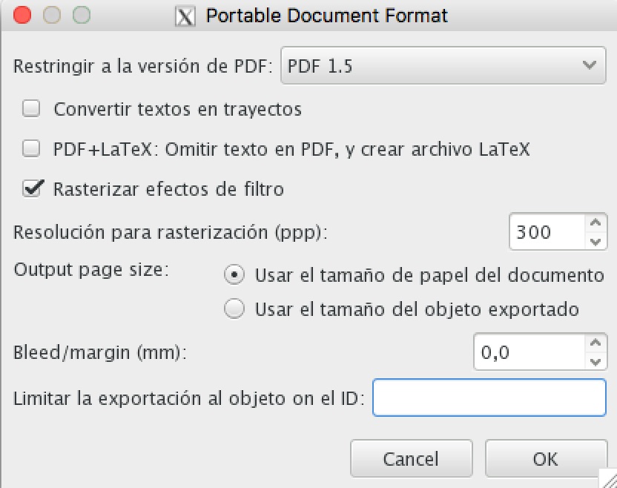Click the Bleed/margin value field showing 0,0
The image size is (617, 488).
click(x=527, y=352)
